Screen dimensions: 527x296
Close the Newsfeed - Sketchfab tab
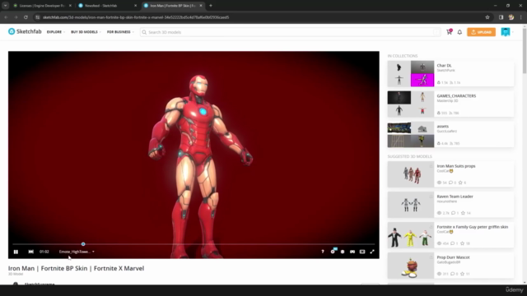point(135,6)
